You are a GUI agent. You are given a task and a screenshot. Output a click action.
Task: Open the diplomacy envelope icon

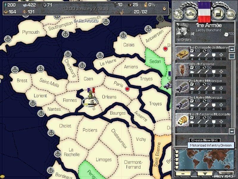tap(230, 14)
